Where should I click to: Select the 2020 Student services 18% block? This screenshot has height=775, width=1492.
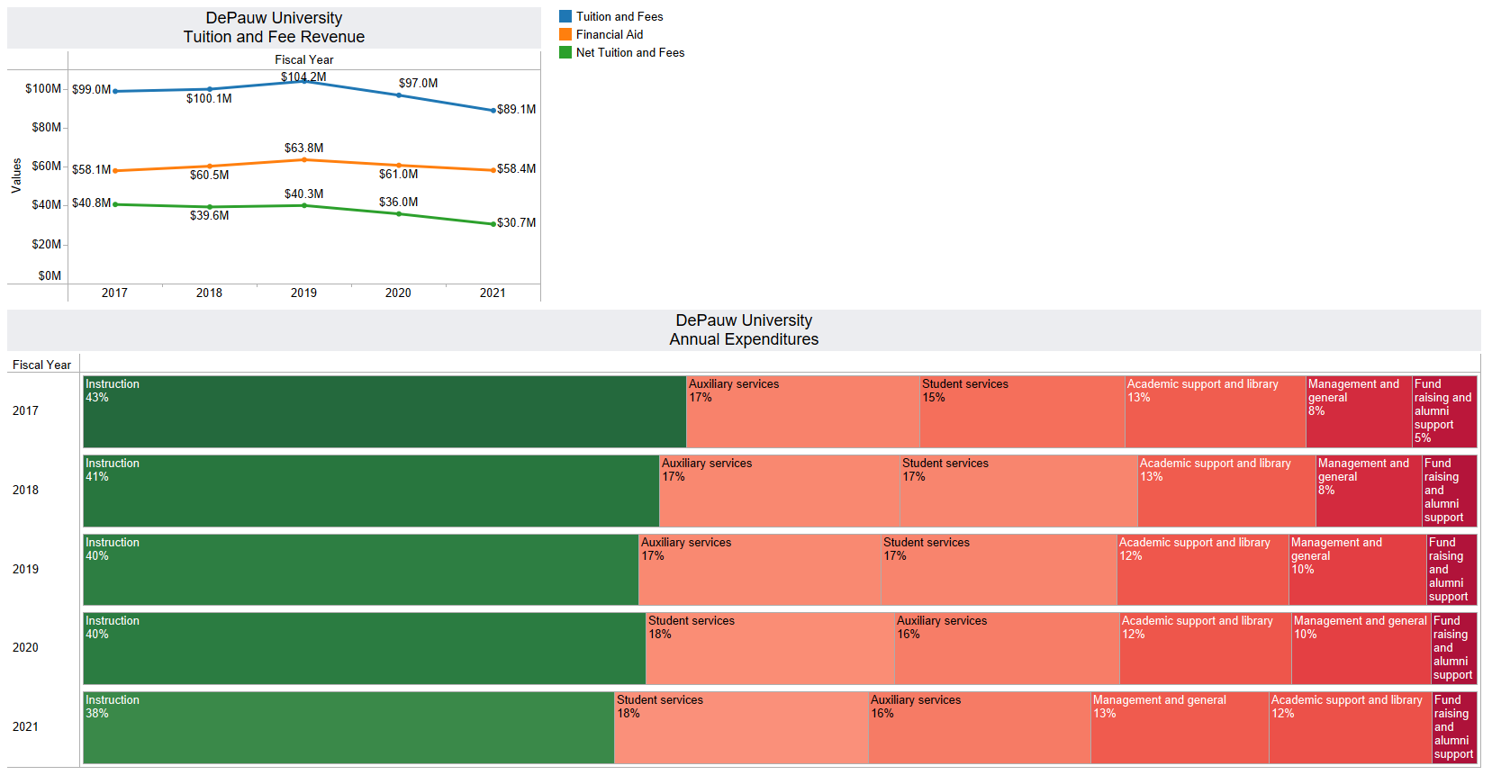click(771, 648)
